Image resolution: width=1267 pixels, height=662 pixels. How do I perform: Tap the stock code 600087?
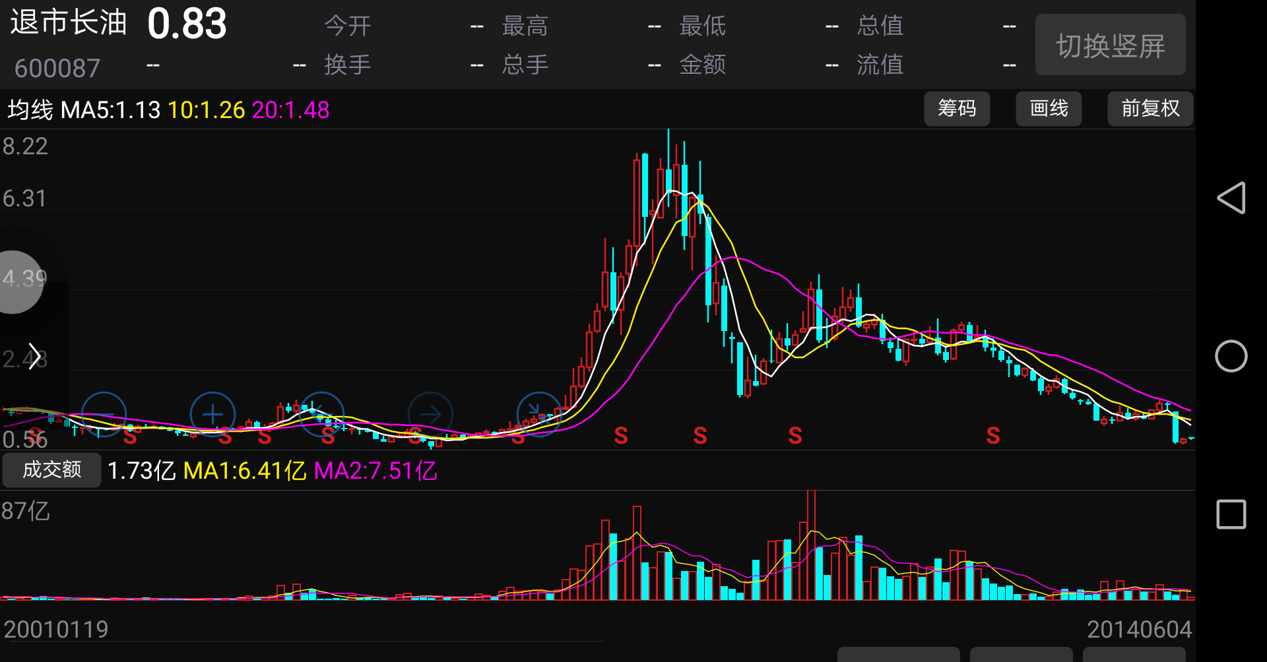[57, 68]
